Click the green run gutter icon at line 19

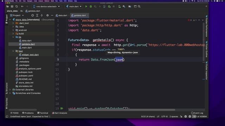coord(62,108)
